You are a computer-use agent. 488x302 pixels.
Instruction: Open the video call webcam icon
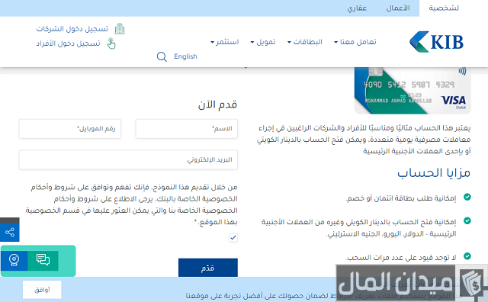[14, 260]
